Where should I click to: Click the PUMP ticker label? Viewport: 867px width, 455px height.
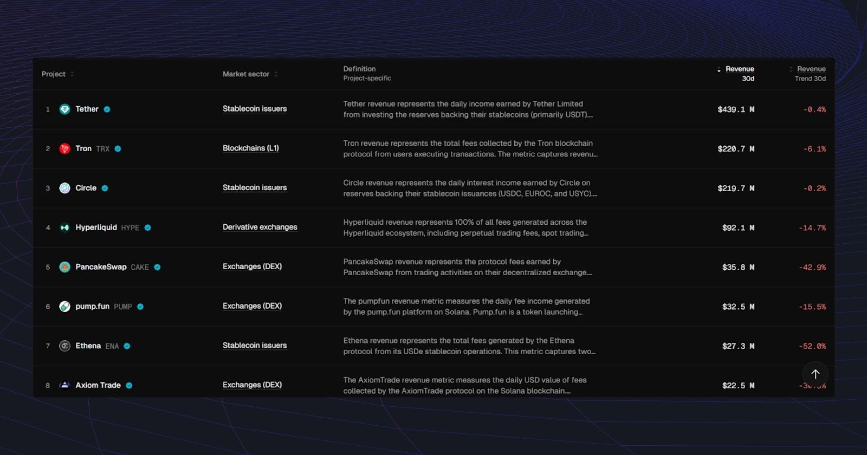tap(123, 307)
